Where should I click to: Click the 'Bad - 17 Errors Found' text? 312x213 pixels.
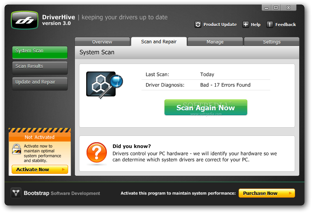pyautogui.click(x=225, y=85)
